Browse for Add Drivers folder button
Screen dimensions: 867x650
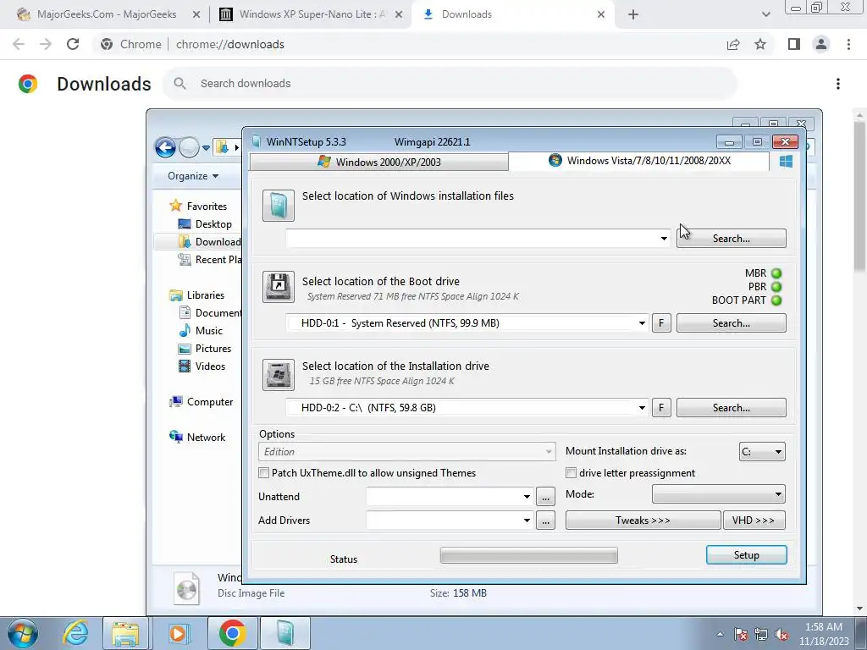[545, 521]
